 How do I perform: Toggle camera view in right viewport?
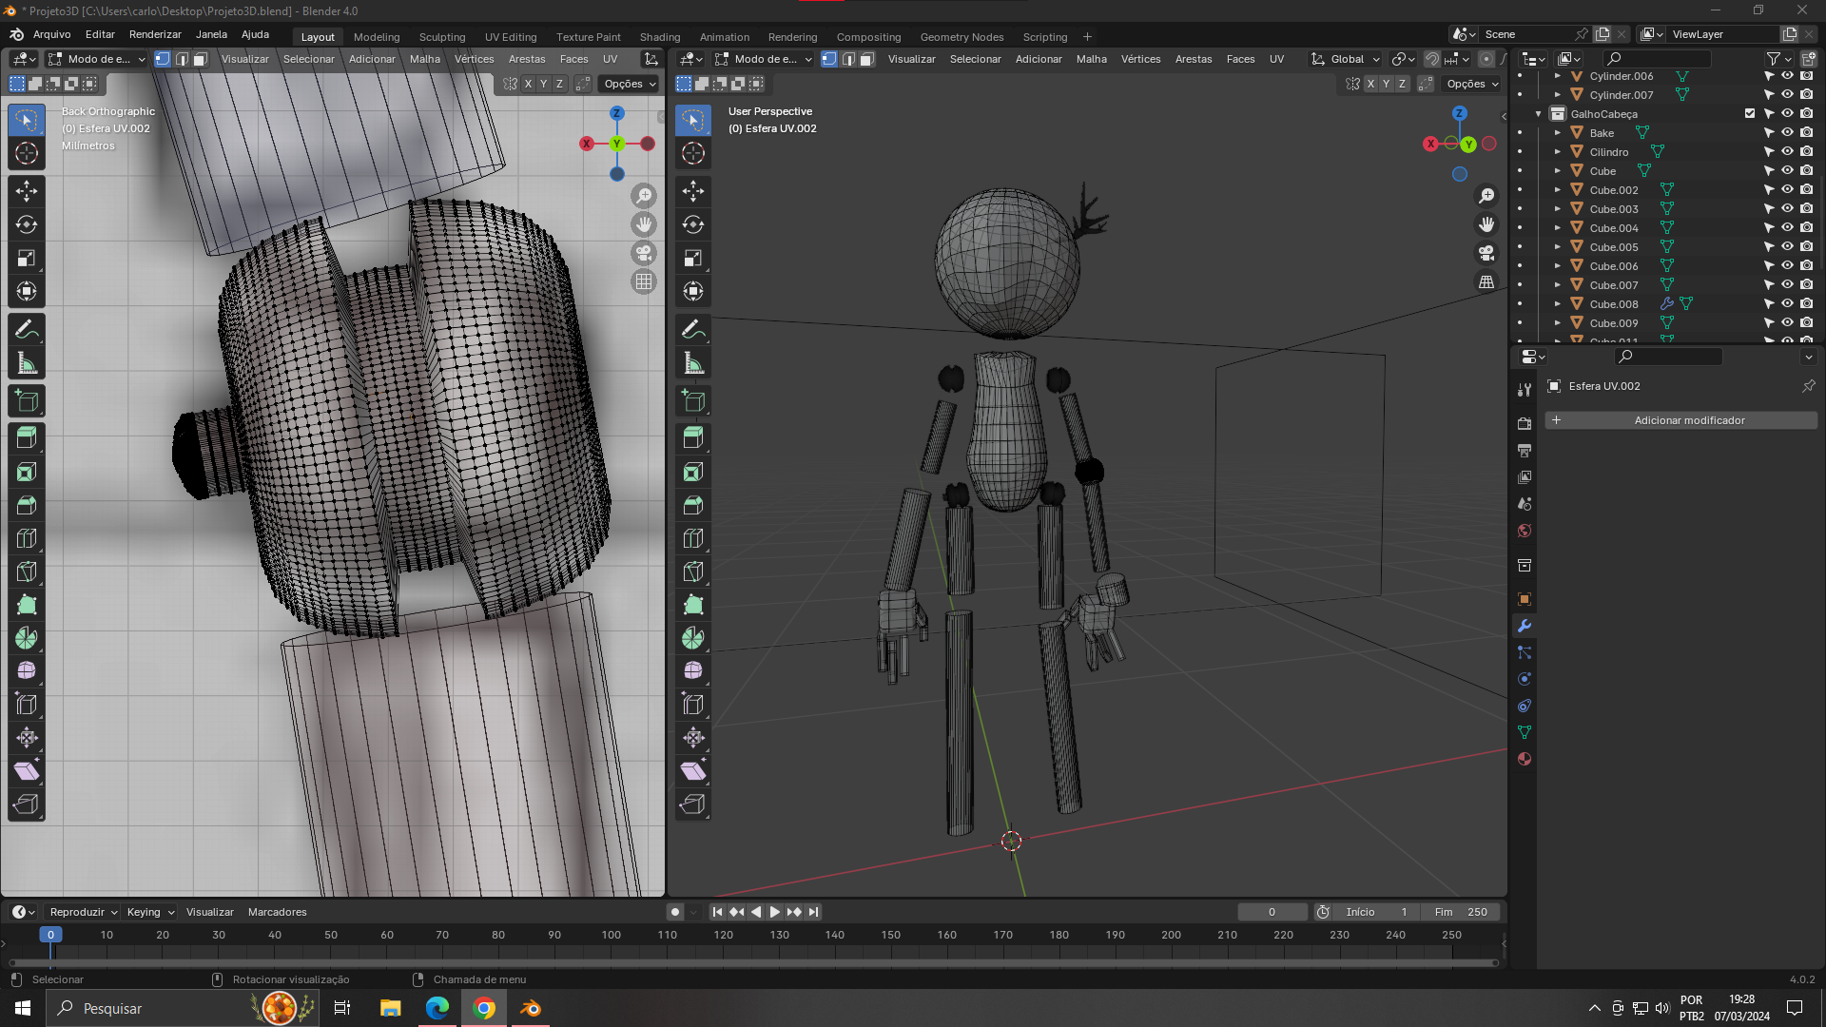click(x=1486, y=253)
